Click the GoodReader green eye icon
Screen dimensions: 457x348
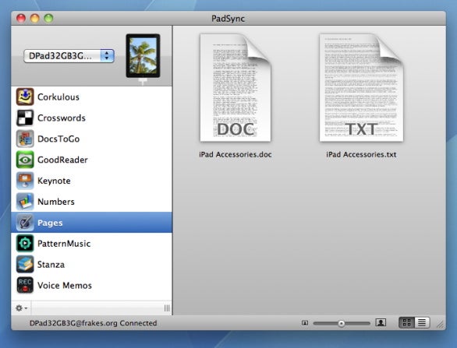click(25, 160)
